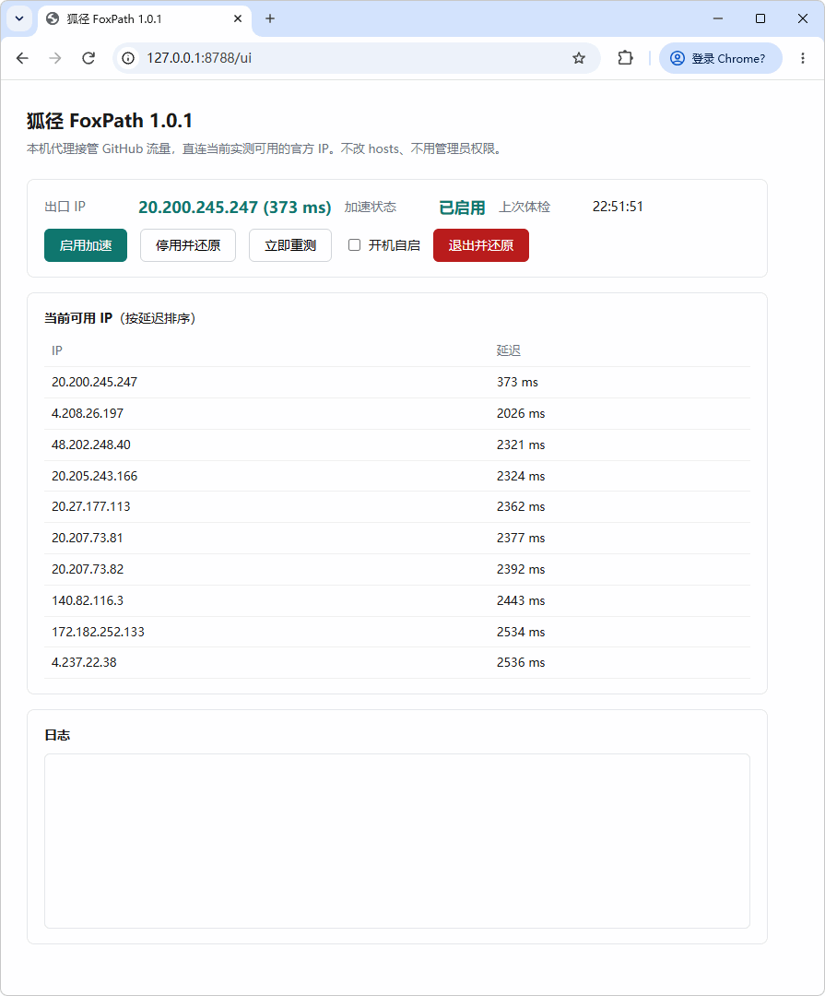Close the FoxPath 1.0.1 tab

238,18
